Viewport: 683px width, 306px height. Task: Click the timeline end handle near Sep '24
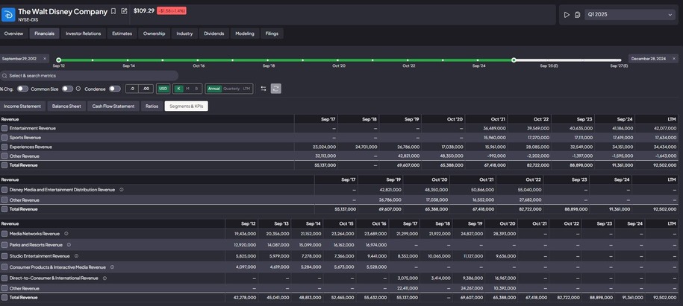click(x=514, y=60)
